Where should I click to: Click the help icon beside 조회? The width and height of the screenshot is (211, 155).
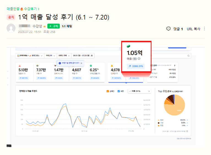(x=41, y=74)
